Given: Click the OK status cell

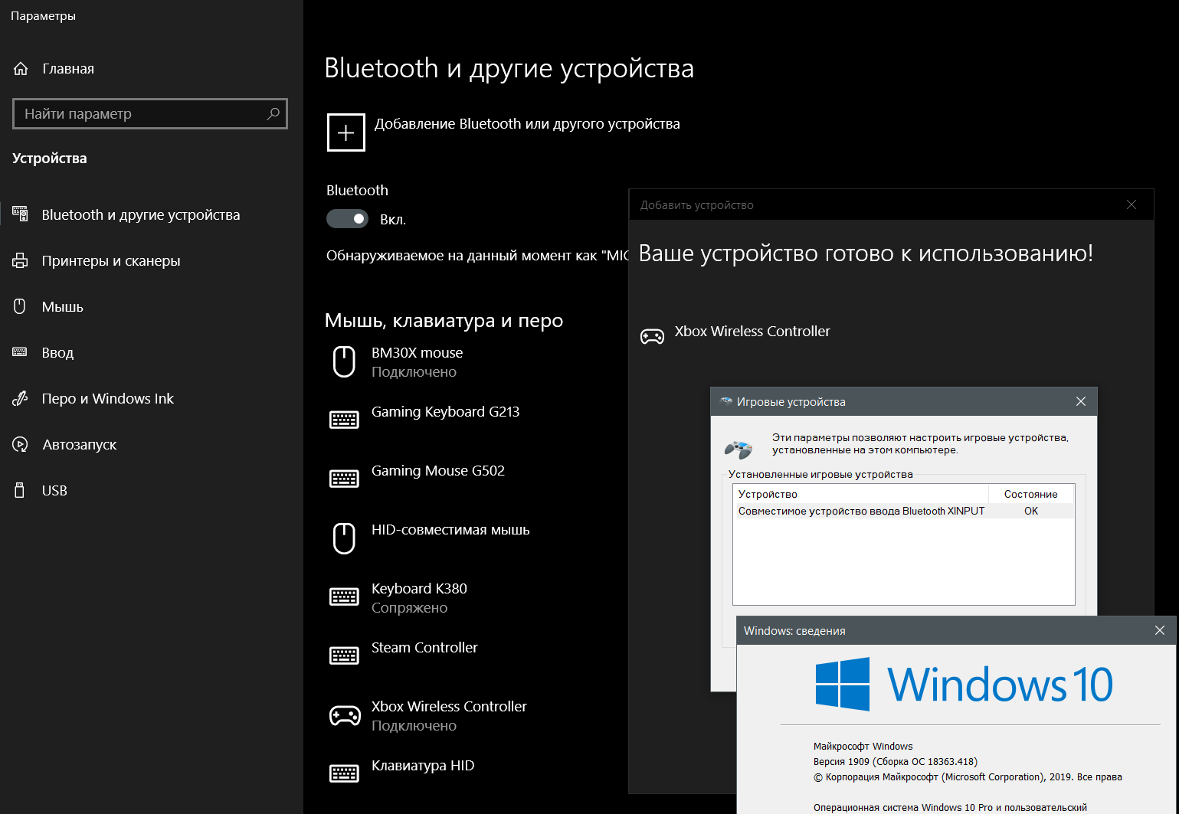Looking at the screenshot, I should pos(1031,511).
